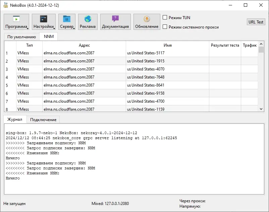The height and width of the screenshot is (212, 269).
Task: Click address cell in row 2
Action: pos(84,61)
